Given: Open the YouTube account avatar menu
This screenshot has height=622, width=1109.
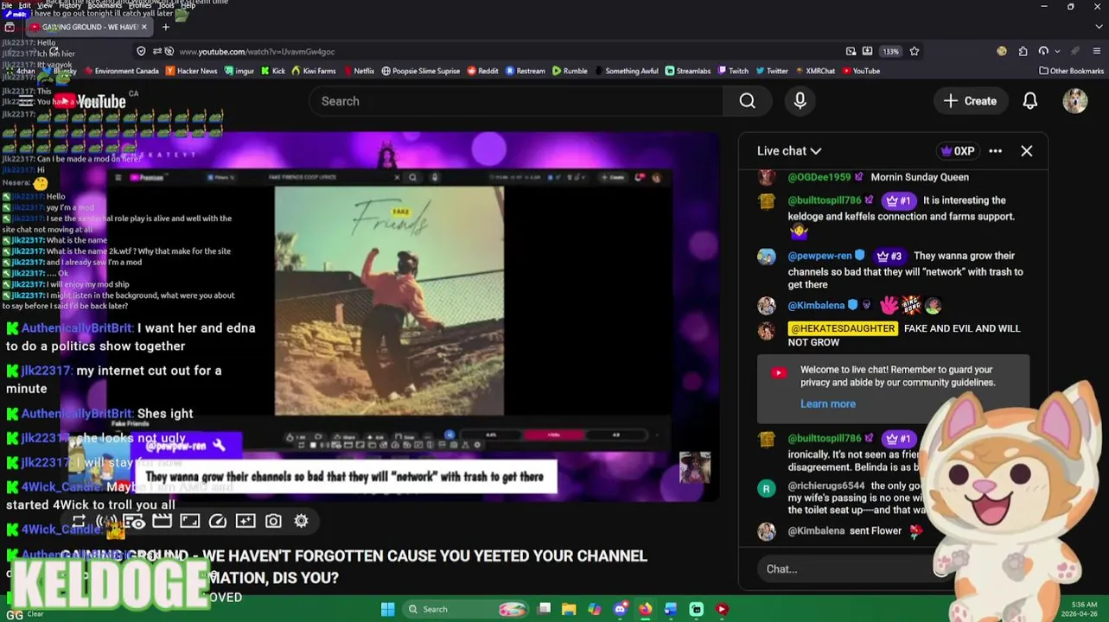Looking at the screenshot, I should pos(1074,101).
